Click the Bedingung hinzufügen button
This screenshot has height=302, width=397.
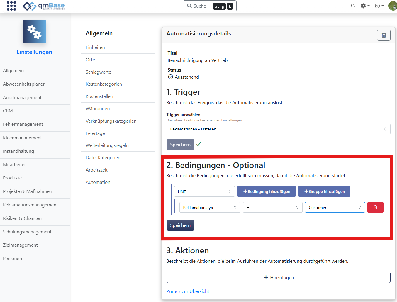coord(266,191)
